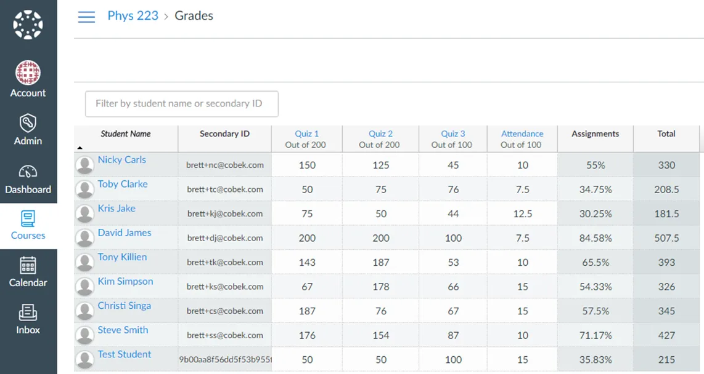Select Toby Clarke Quiz 3 score 76
Screen dimensions: 704x374
(453, 189)
